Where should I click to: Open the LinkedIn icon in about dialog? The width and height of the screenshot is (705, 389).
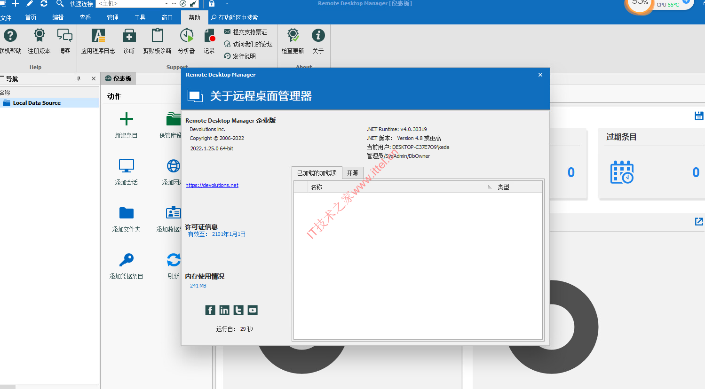pyautogui.click(x=224, y=310)
